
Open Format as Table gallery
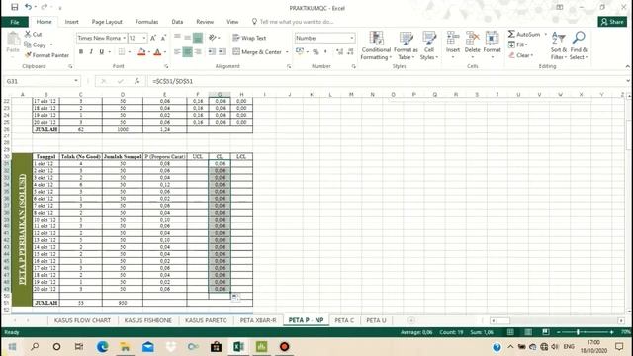[406, 45]
